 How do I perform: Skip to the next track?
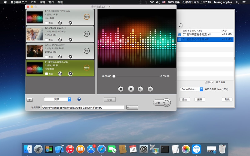pyautogui.click(x=141, y=89)
